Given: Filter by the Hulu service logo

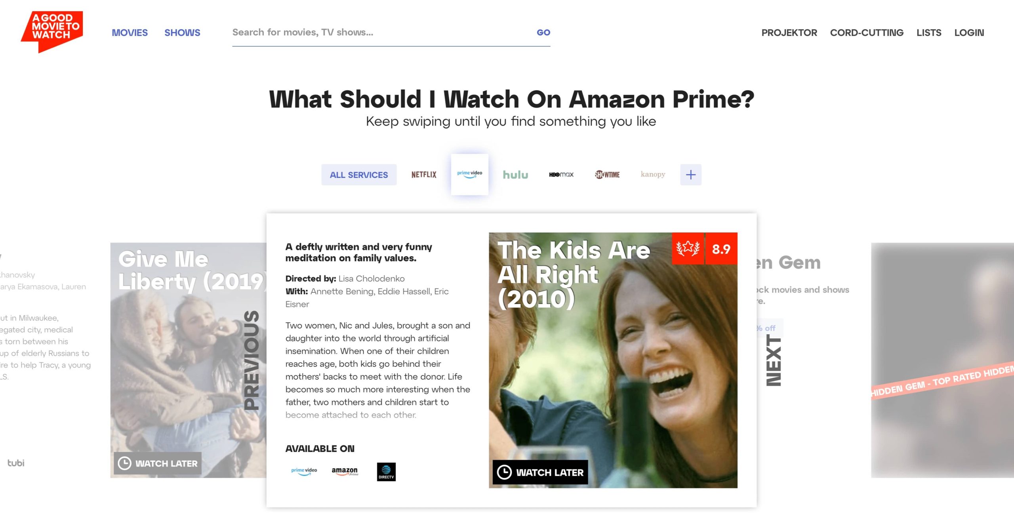Looking at the screenshot, I should (515, 175).
